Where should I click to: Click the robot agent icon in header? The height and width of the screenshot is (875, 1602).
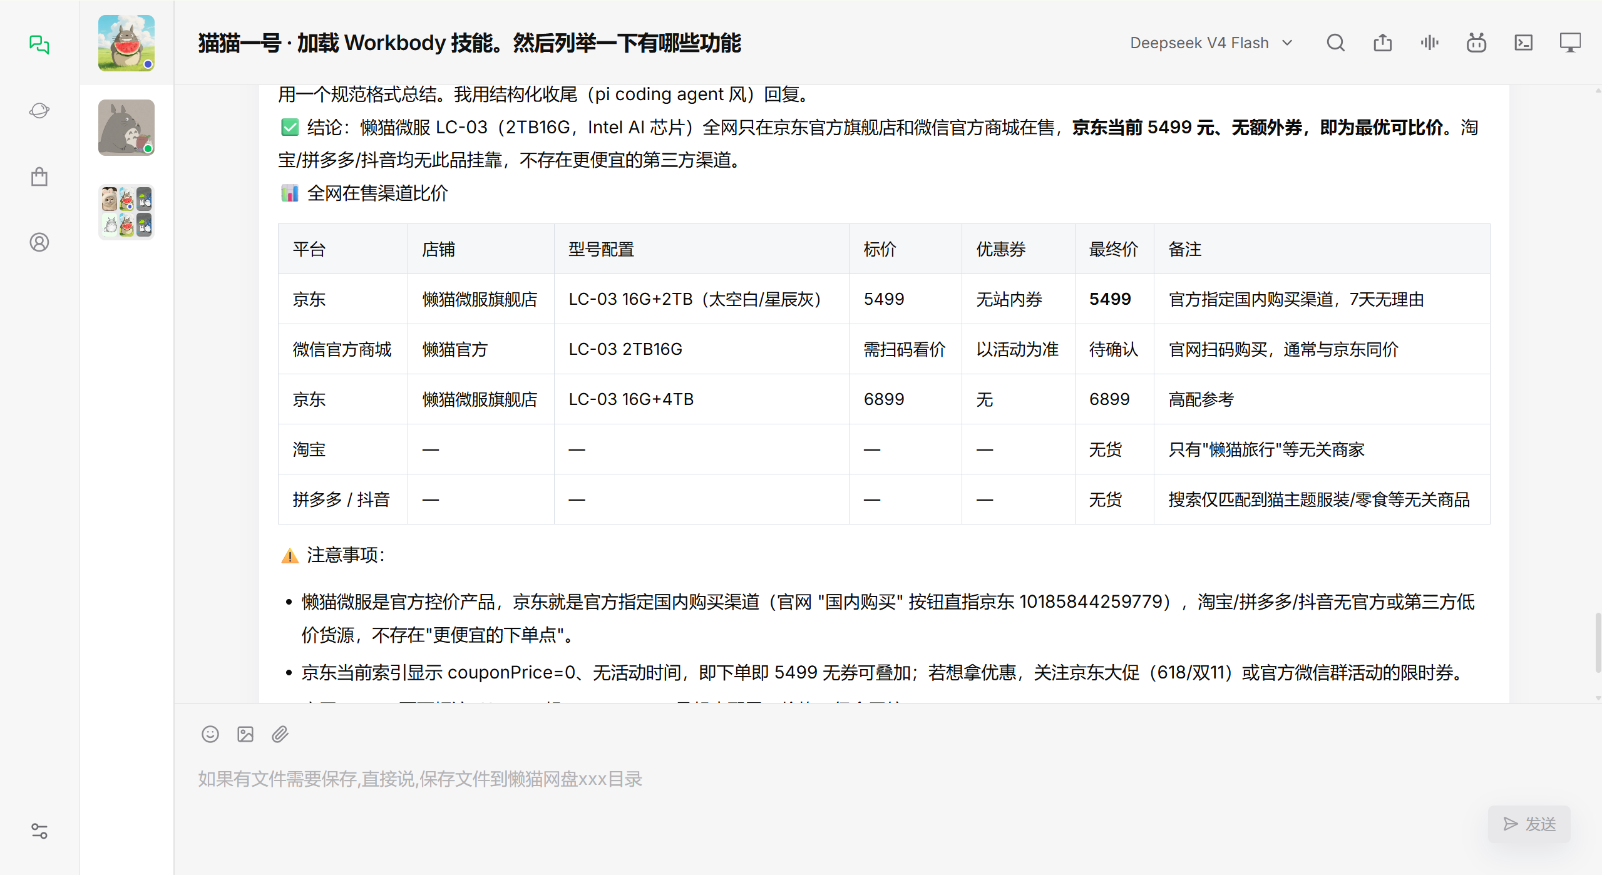click(x=1476, y=43)
